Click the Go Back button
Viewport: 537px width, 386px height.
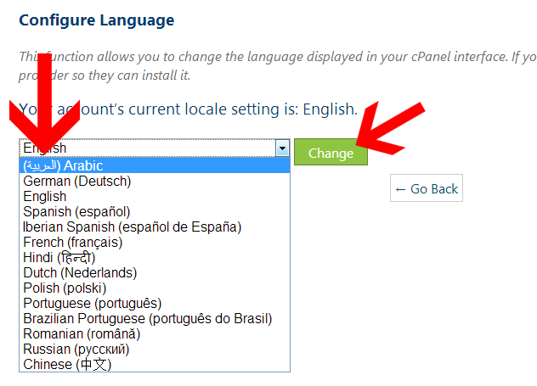(427, 189)
